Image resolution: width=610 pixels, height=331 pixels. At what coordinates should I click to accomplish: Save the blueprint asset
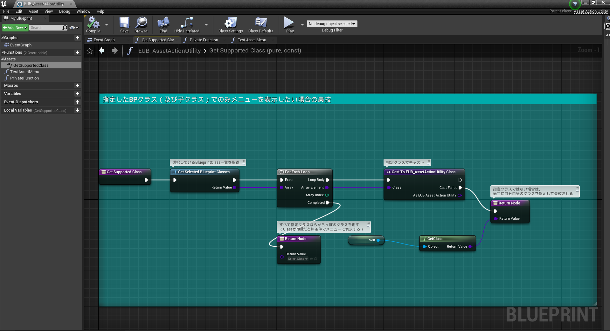click(124, 25)
